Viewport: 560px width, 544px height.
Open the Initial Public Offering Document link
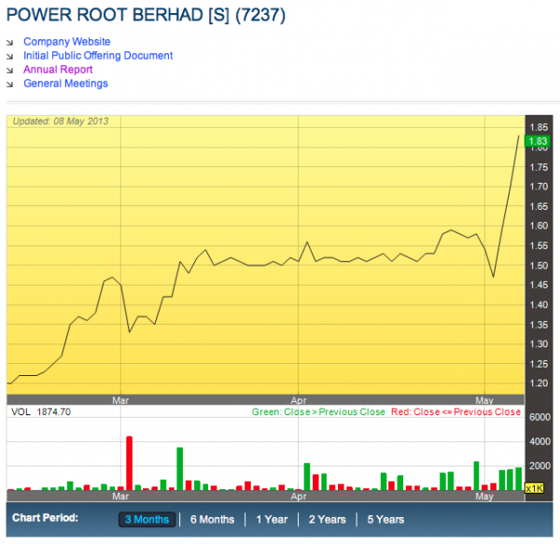(x=98, y=56)
